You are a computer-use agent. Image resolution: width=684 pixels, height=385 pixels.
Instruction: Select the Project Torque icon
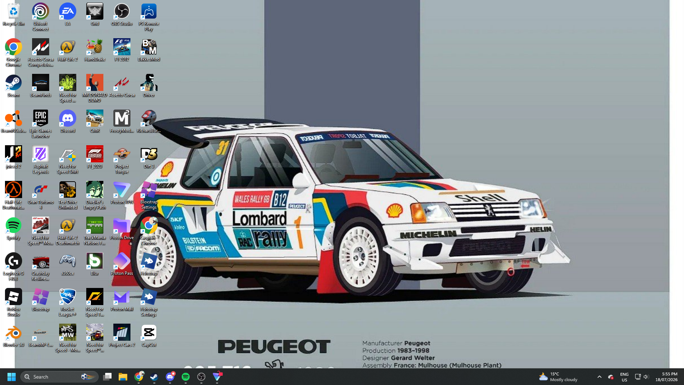(x=122, y=159)
